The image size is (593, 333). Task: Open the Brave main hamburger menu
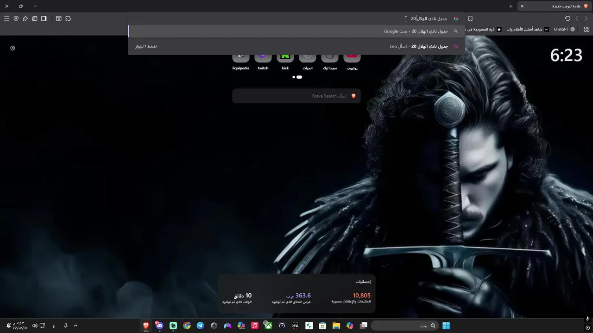7,18
